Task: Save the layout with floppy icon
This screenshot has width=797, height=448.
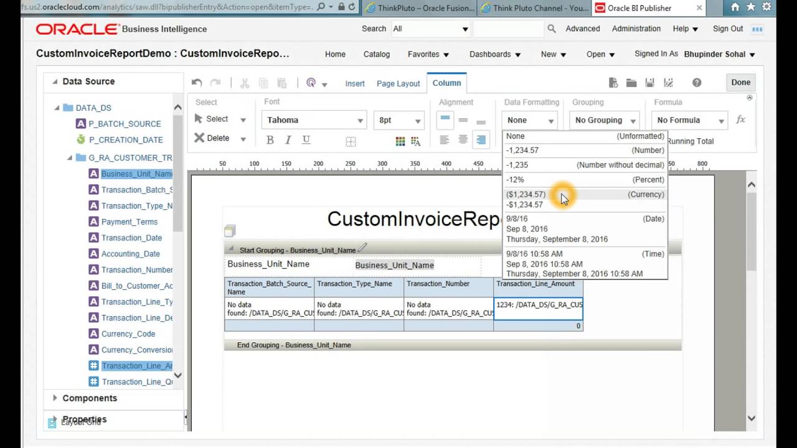Action: tap(649, 83)
